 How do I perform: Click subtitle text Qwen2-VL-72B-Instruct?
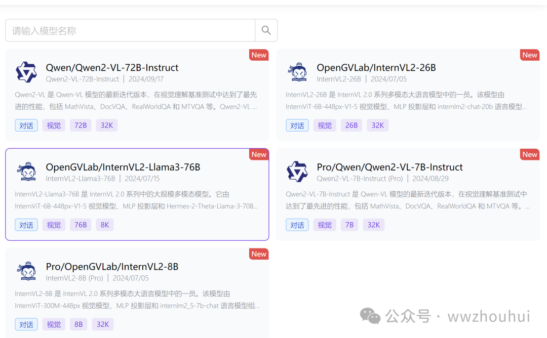(83, 79)
